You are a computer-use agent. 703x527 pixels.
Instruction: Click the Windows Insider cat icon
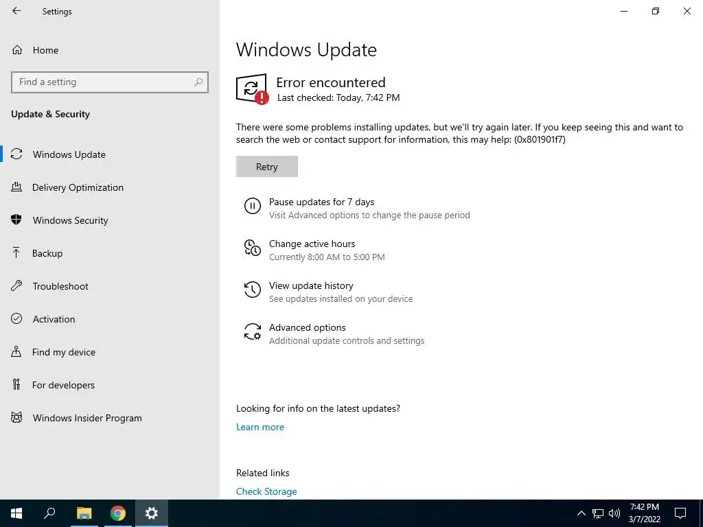pos(16,418)
